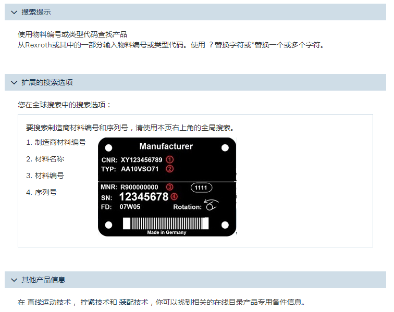The height and width of the screenshot is (312, 394).
Task: Click the nameplate's top-left mounting hole
Action: (x=108, y=148)
